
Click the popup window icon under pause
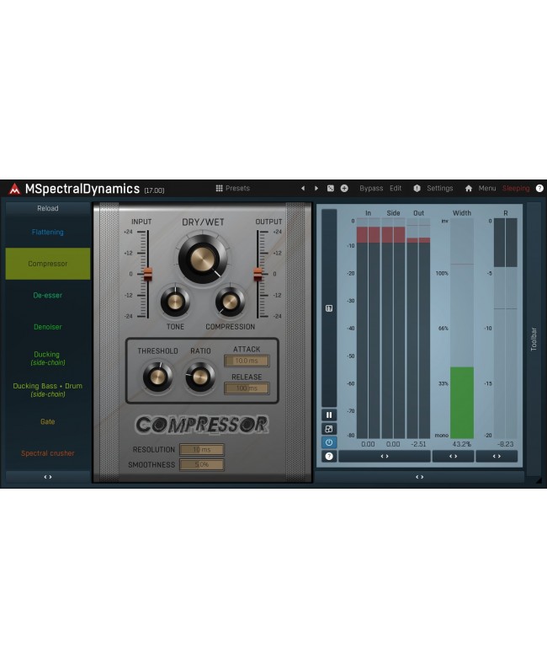click(x=329, y=429)
